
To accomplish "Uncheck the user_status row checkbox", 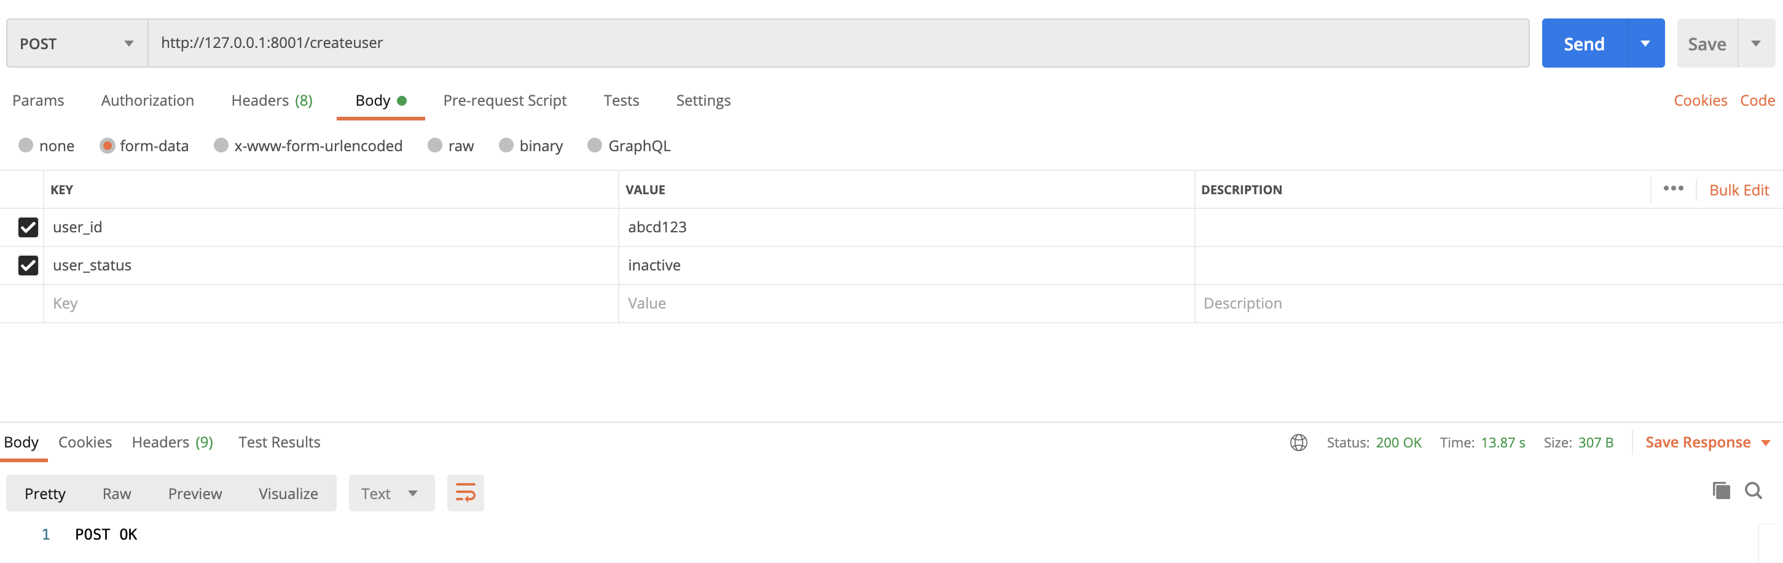I will [28, 266].
